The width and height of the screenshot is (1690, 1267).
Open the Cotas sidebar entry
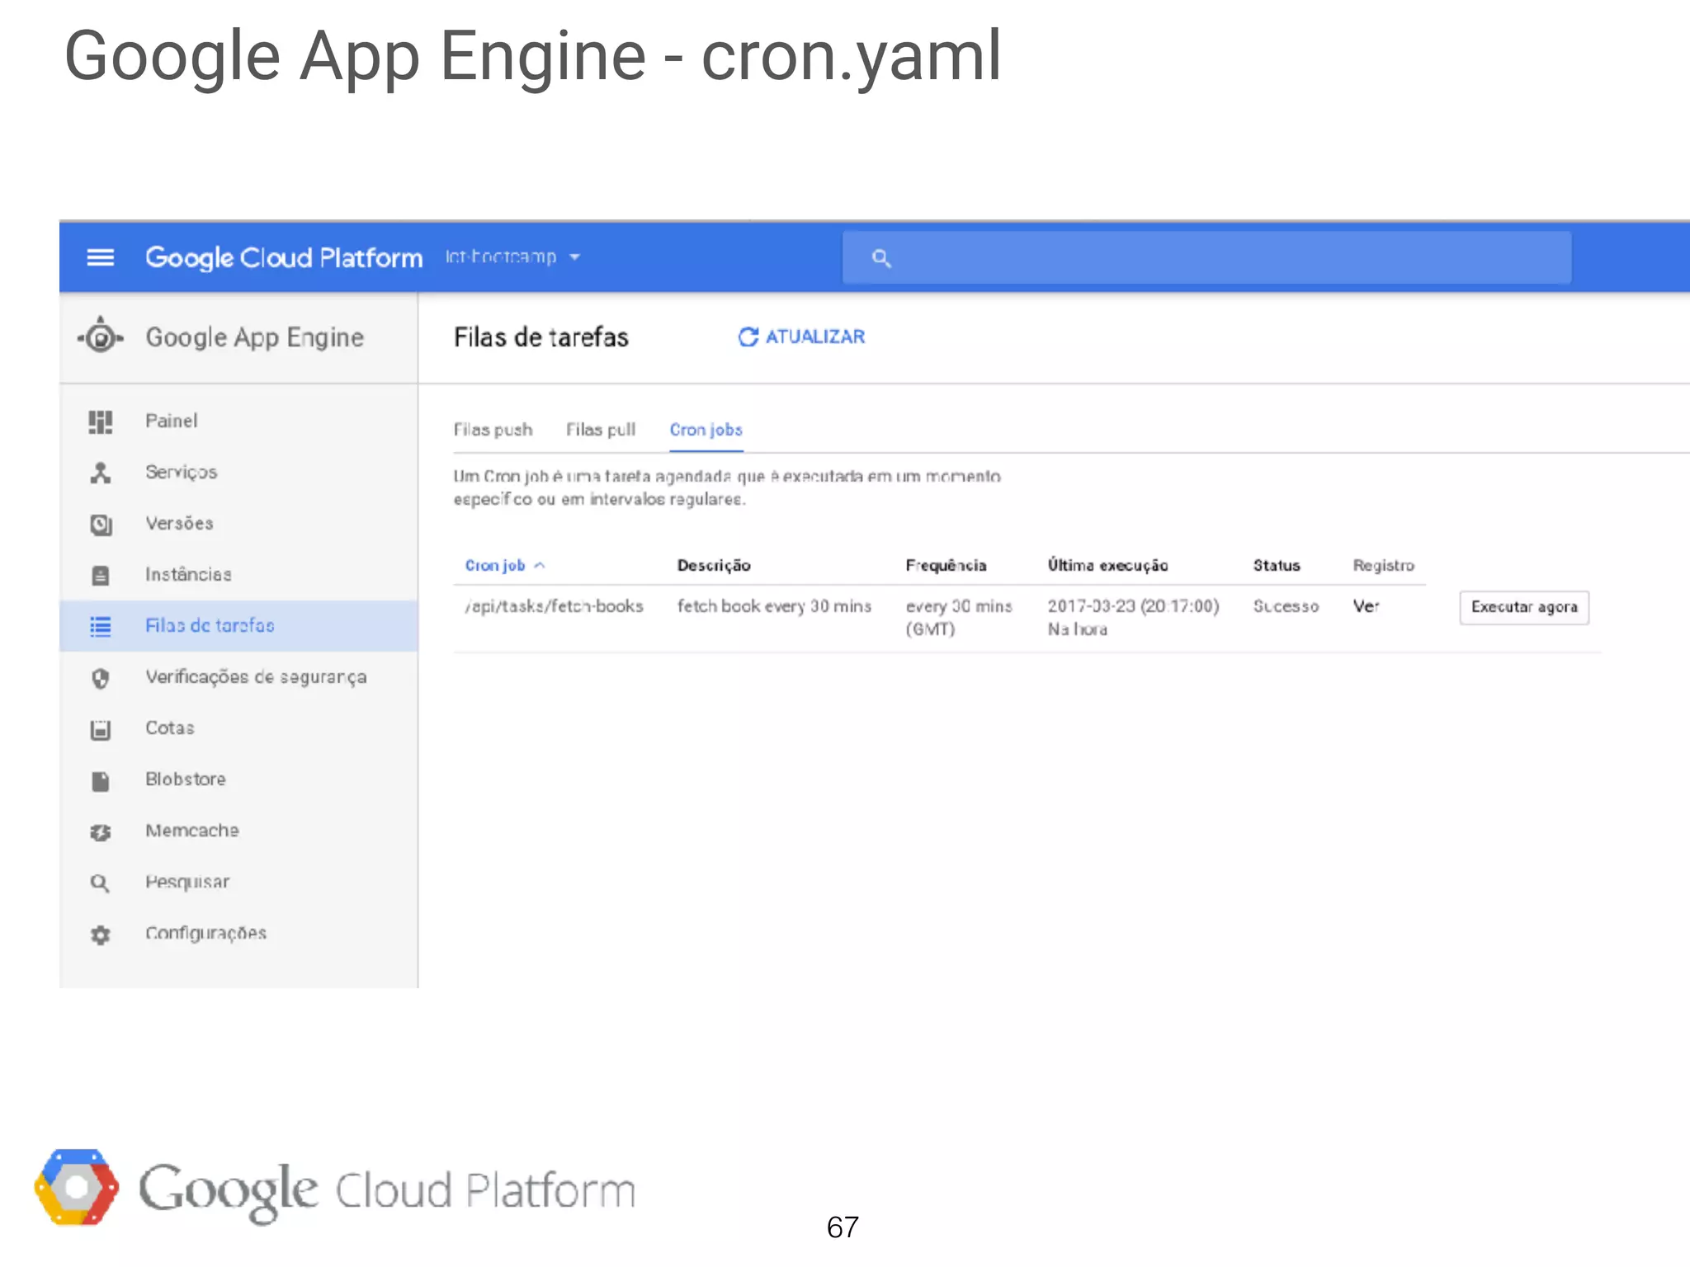[170, 728]
